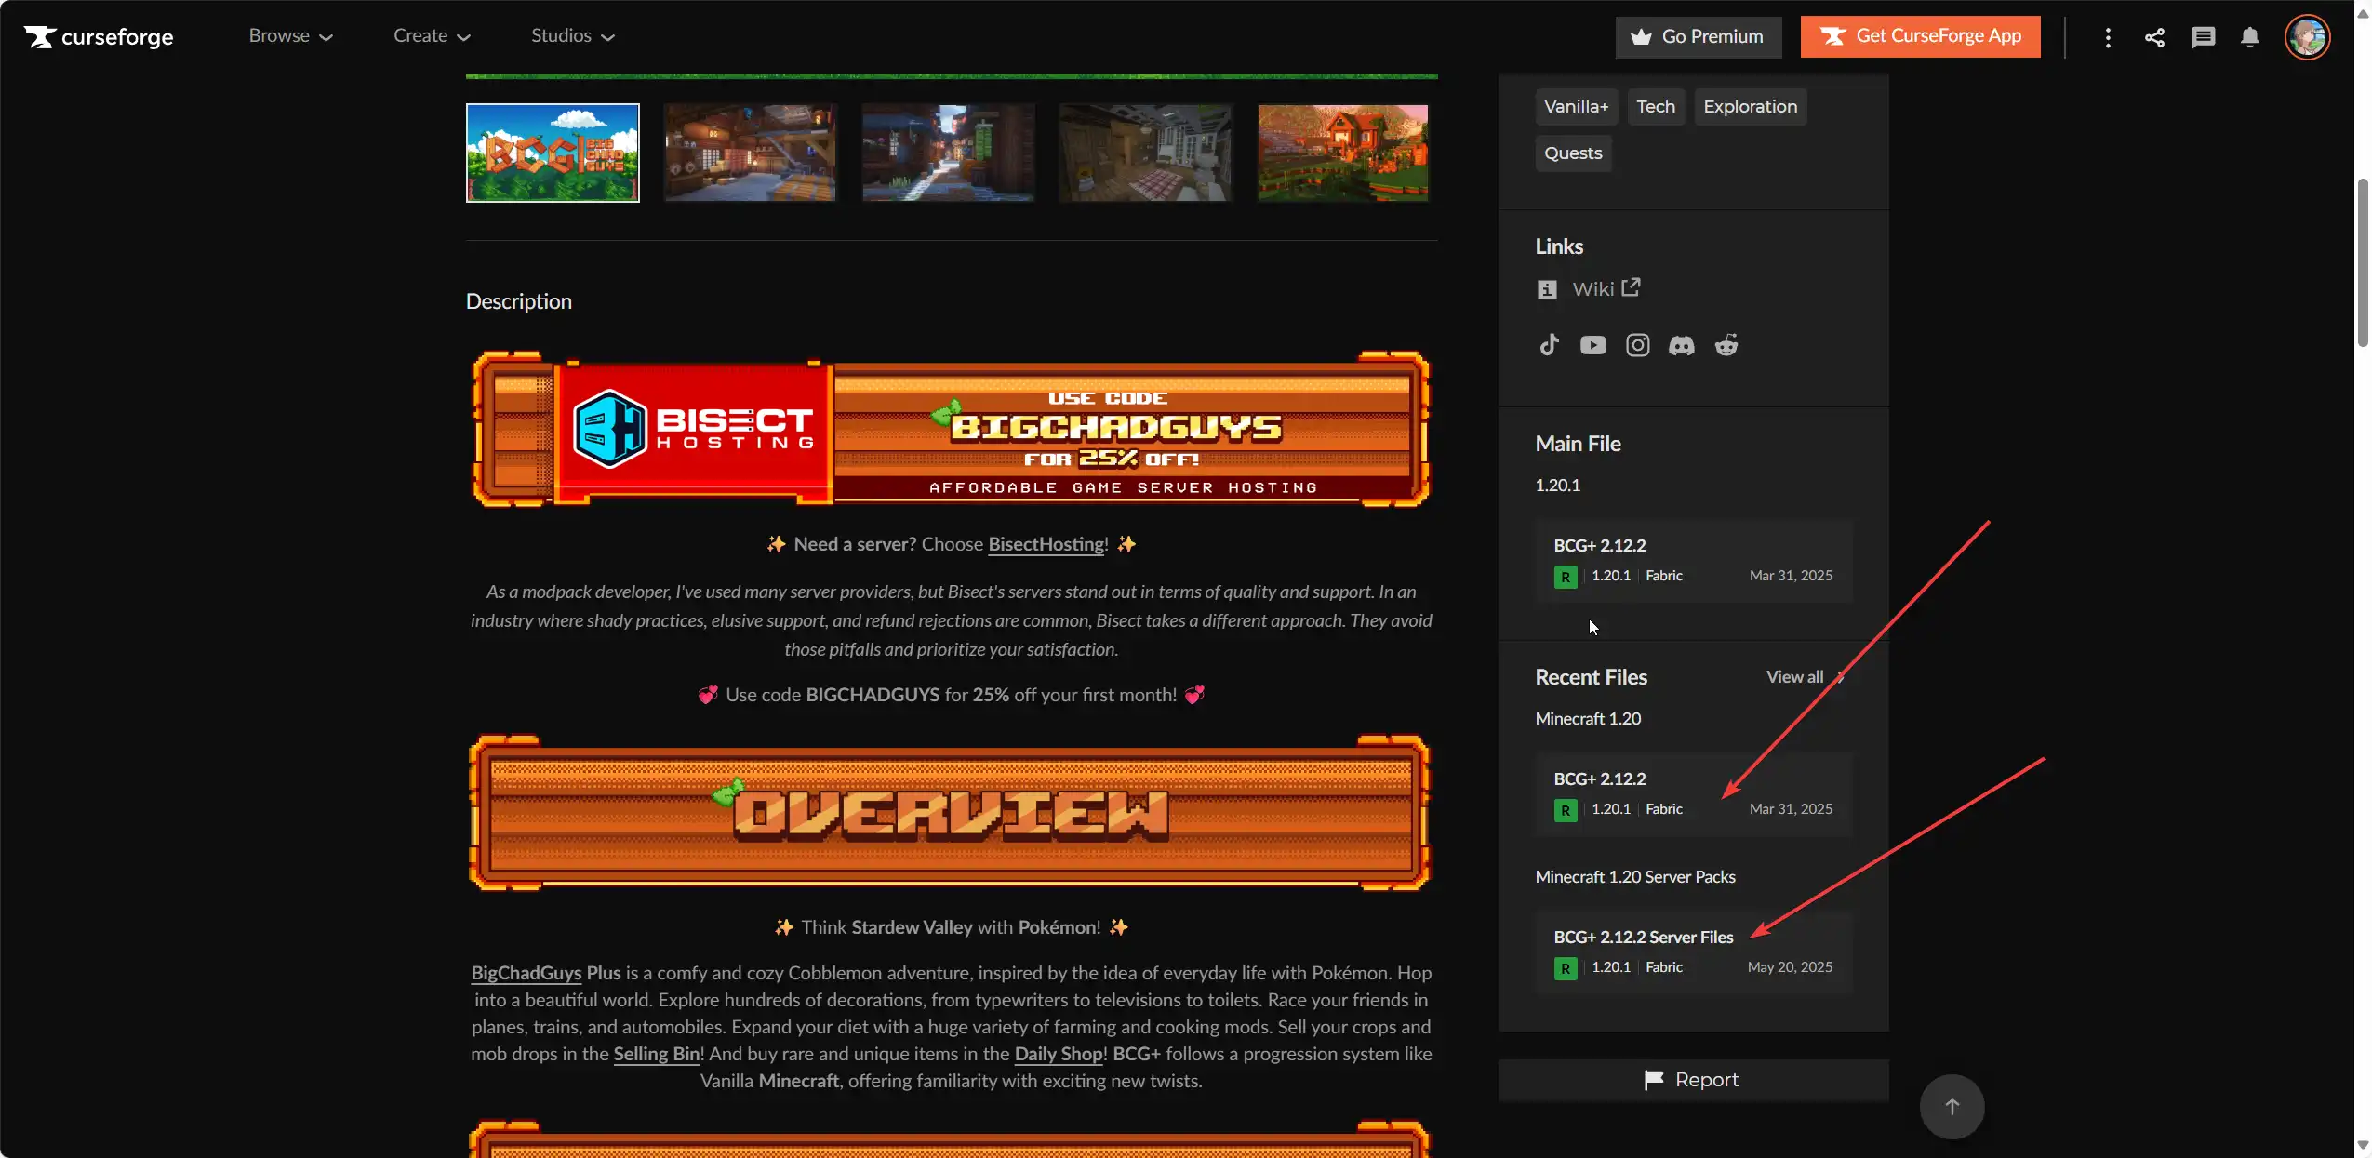Click the Wiki info icon

click(1547, 289)
